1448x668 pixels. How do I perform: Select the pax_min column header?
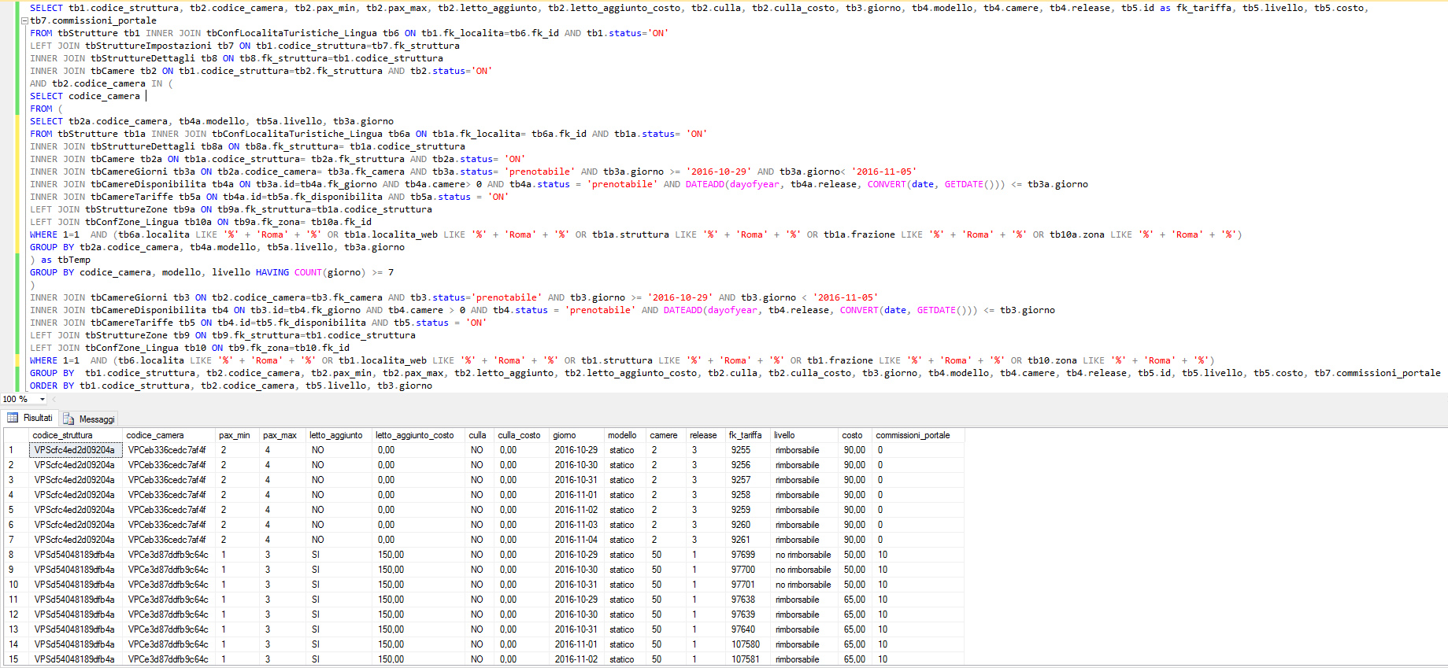(238, 435)
